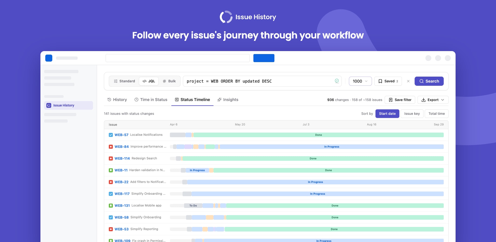
Task: Sort timeline by Total time
Action: (x=437, y=113)
